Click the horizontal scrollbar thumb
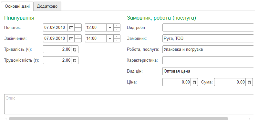Screen dimensions: 258x124 (x=119, y=119)
